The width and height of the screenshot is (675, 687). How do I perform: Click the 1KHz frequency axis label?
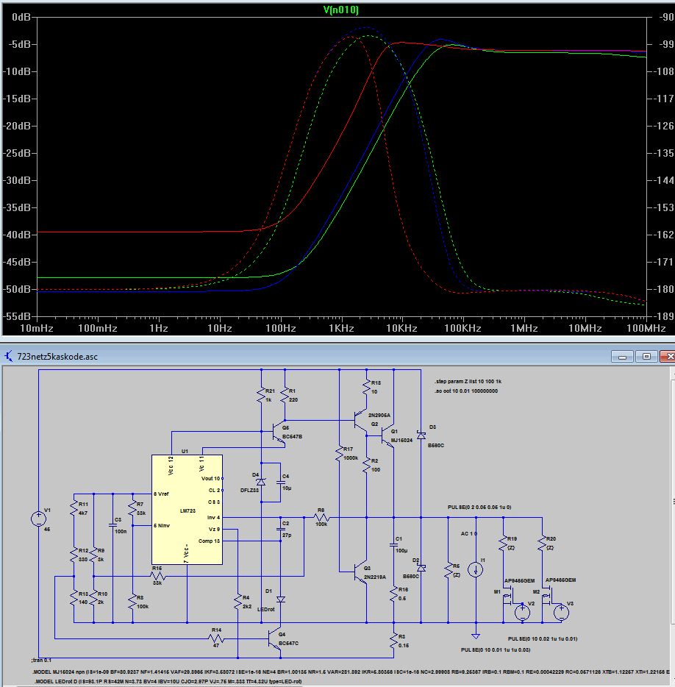(341, 328)
